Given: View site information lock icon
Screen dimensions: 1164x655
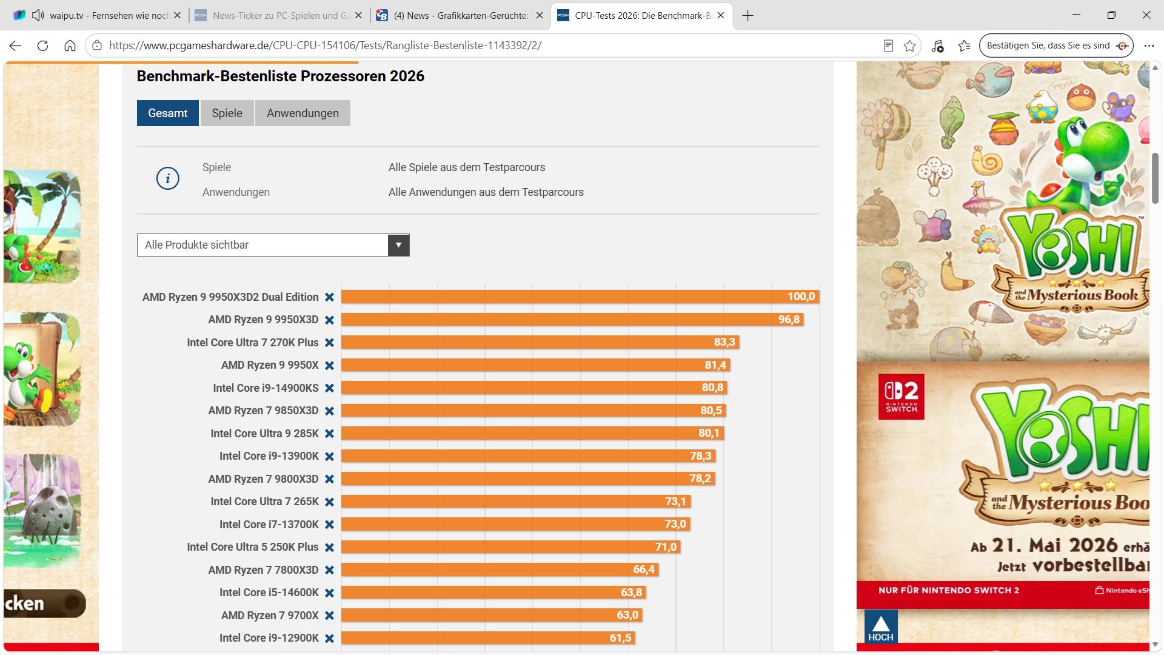Looking at the screenshot, I should point(97,45).
